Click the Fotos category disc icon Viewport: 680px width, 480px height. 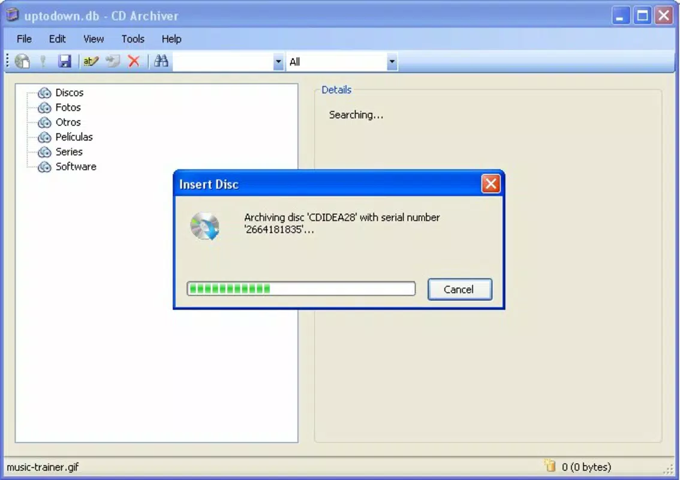[x=44, y=107]
